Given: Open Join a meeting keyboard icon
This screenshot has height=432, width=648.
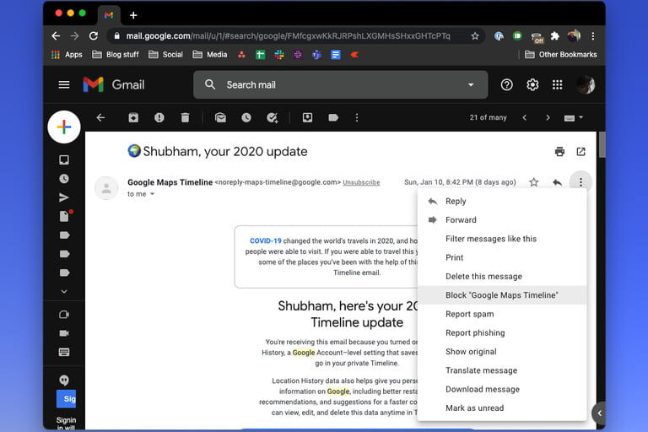Looking at the screenshot, I should pyautogui.click(x=64, y=352).
